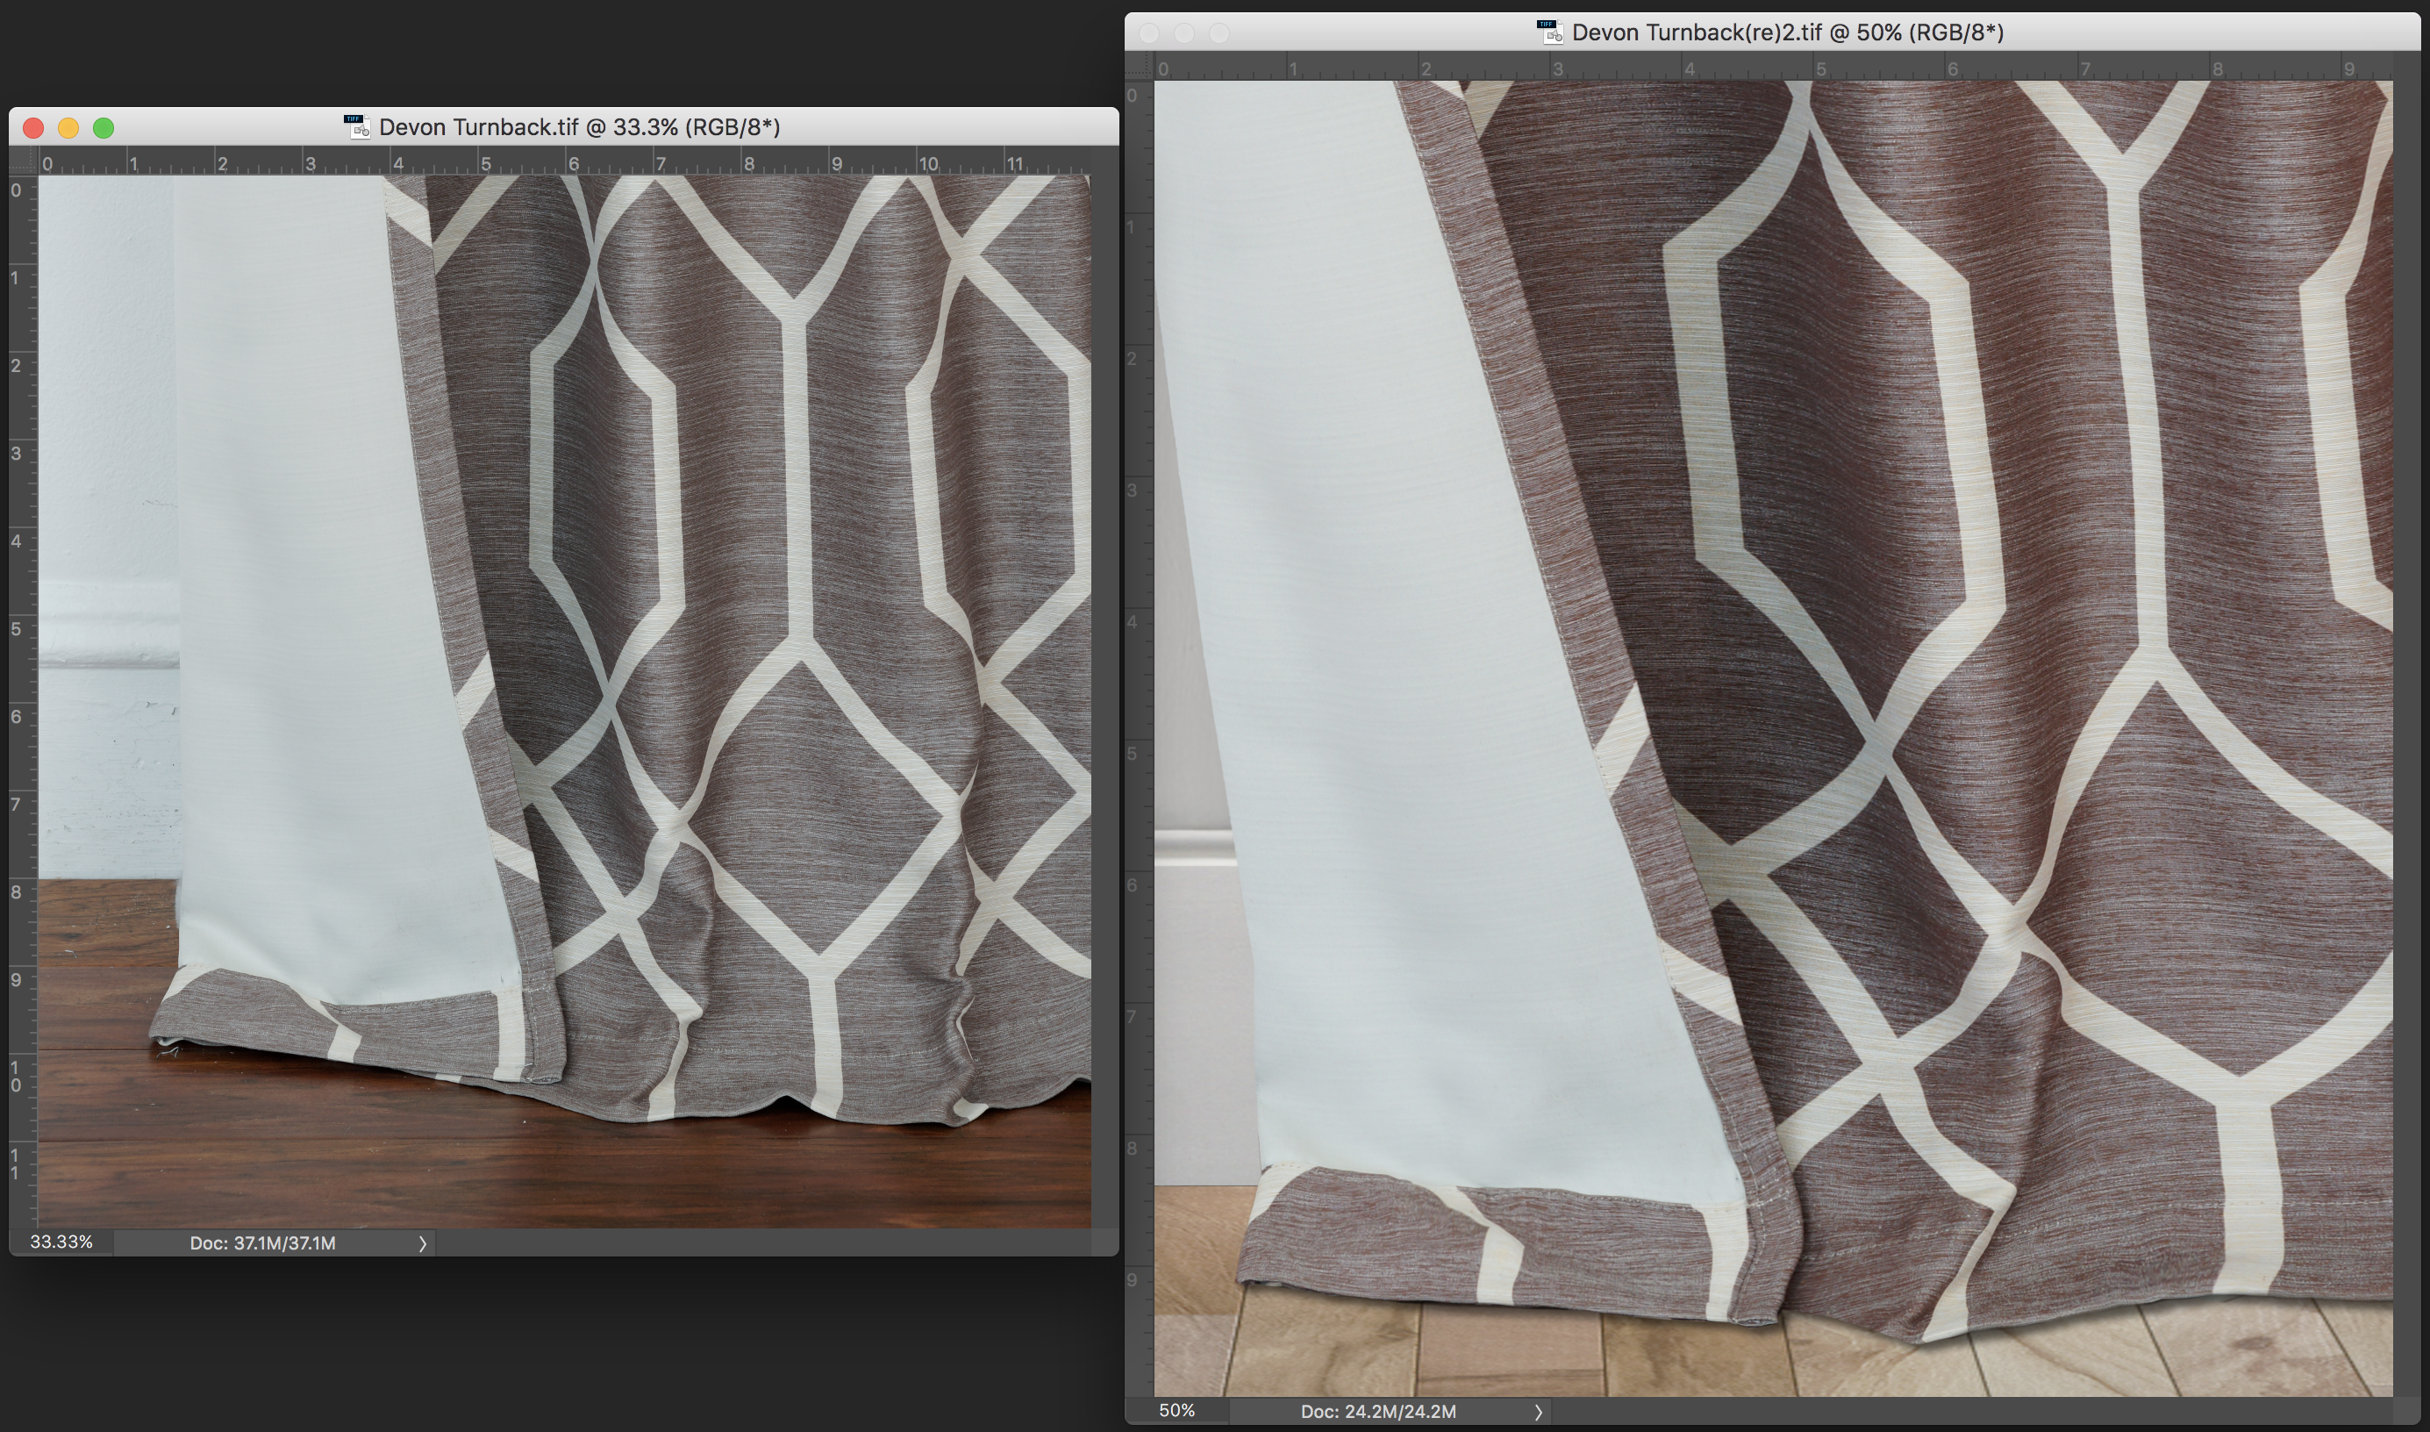Screen dimensions: 2430x1432
Task: Expand status bar arrow next to Doc: 37.1M/37.1M
Action: point(422,1244)
